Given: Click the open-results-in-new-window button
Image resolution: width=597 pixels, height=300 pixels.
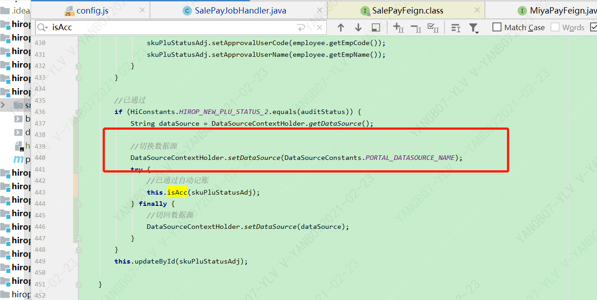Looking at the screenshot, I should click(x=375, y=27).
